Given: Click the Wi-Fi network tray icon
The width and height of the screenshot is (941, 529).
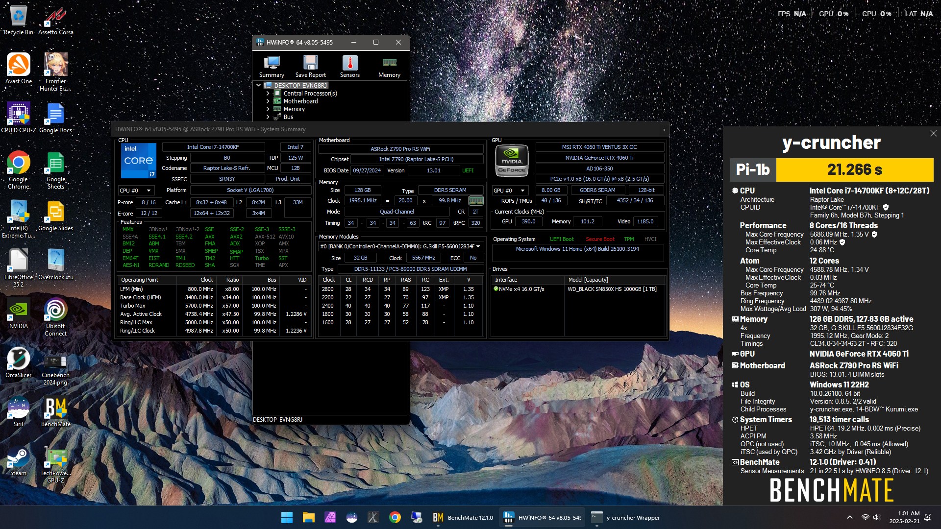Looking at the screenshot, I should pyautogui.click(x=865, y=517).
